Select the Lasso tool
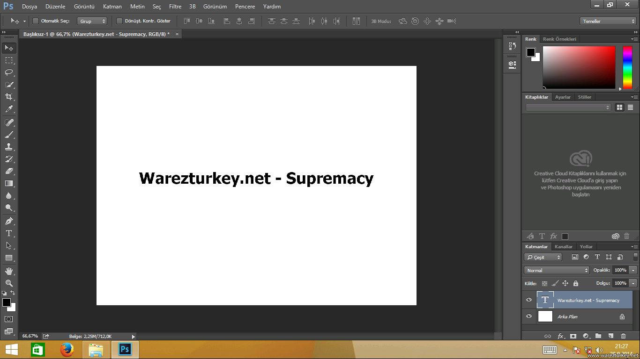The image size is (640, 359). (x=9, y=72)
